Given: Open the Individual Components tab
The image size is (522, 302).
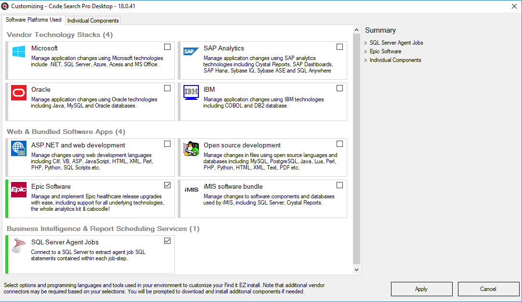Looking at the screenshot, I should point(93,21).
